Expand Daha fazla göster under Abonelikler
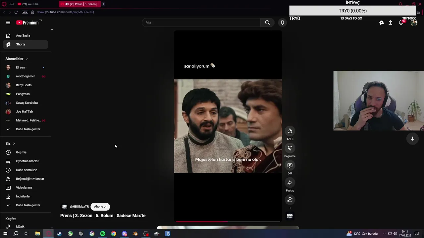This screenshot has width=424, height=238. point(26,129)
